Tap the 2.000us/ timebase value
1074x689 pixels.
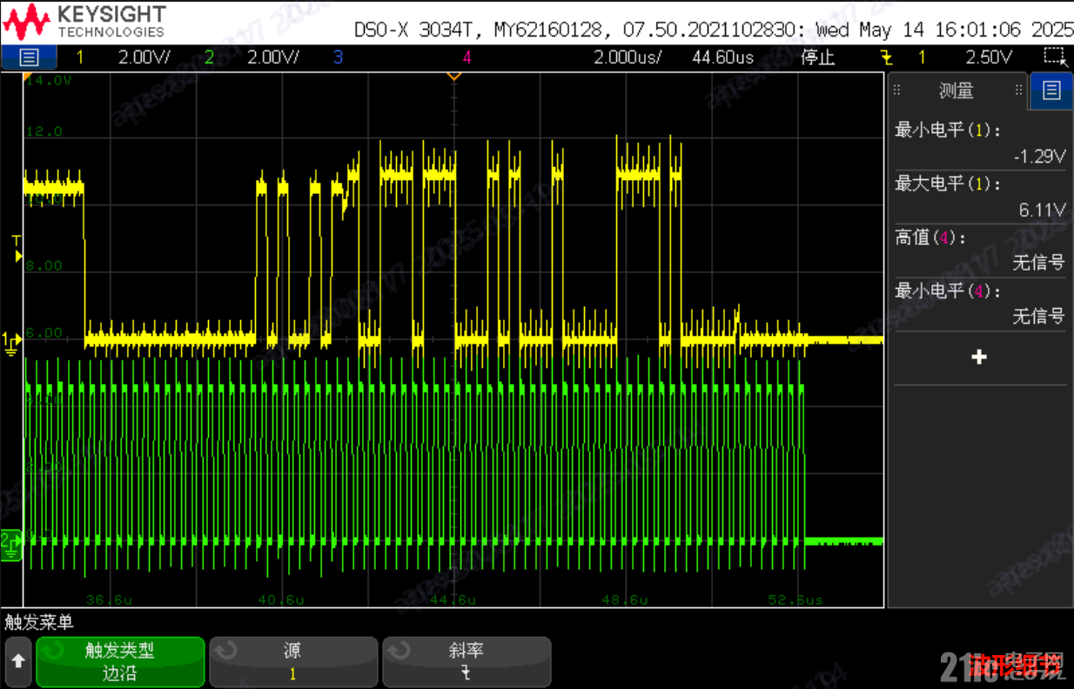click(627, 58)
